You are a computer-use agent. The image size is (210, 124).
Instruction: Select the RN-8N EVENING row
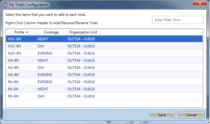[104, 82]
